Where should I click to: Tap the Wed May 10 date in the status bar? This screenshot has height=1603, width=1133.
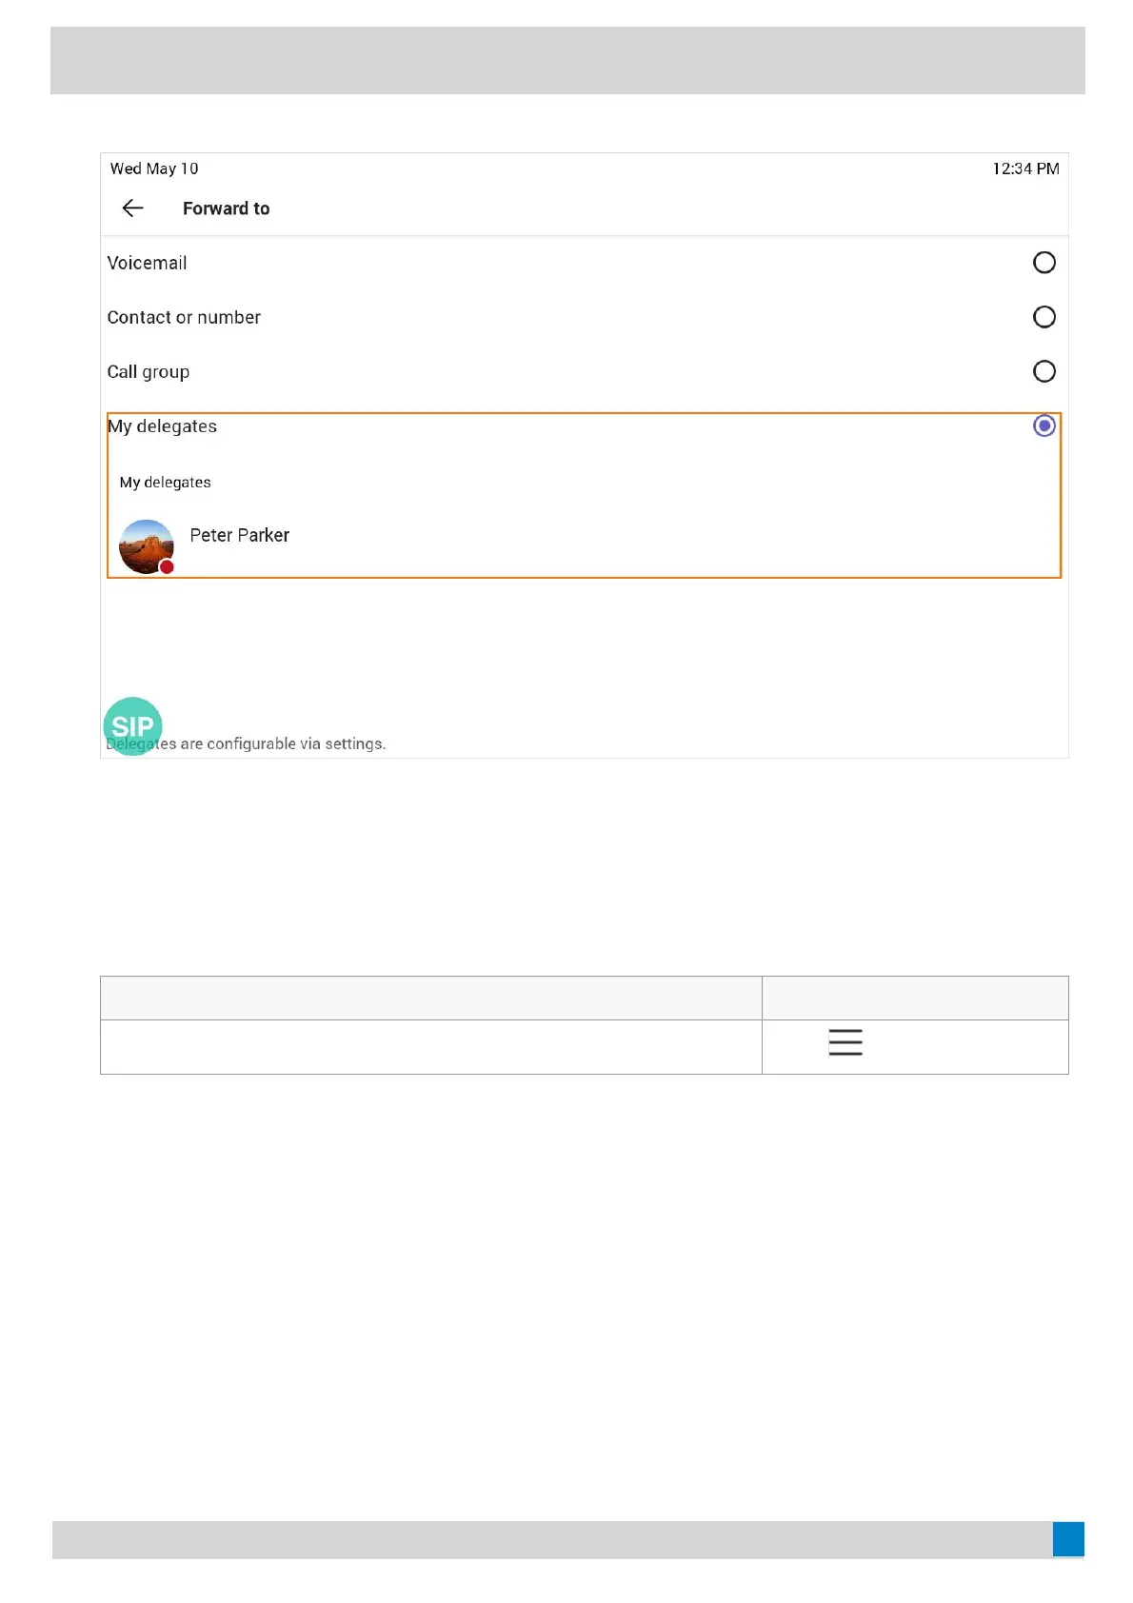point(154,168)
